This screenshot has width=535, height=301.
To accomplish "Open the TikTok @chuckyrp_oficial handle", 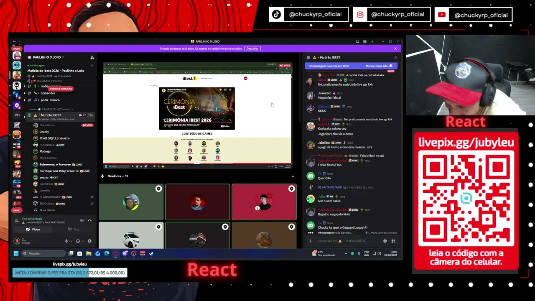I will tap(308, 14).
